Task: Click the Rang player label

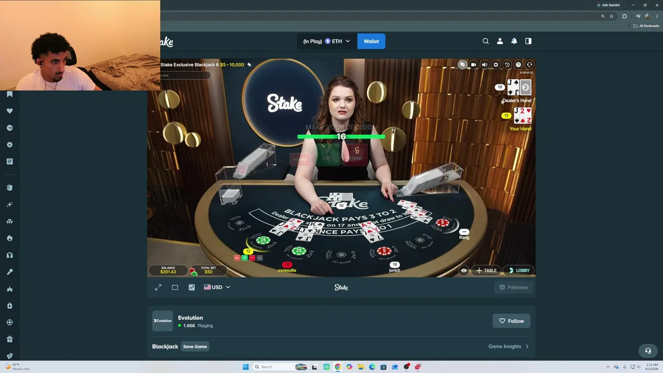Action: click(464, 238)
